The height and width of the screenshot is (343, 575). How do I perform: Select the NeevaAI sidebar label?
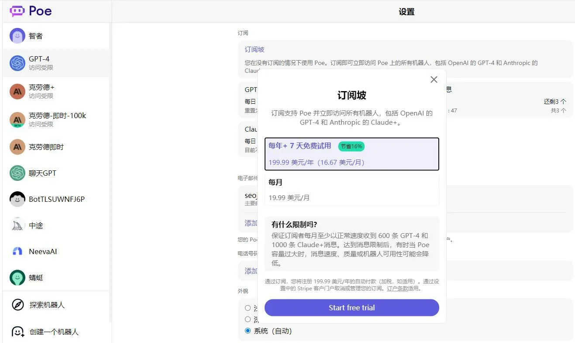click(x=43, y=251)
